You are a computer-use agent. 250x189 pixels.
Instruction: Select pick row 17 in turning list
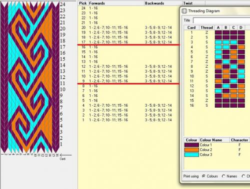128,42
